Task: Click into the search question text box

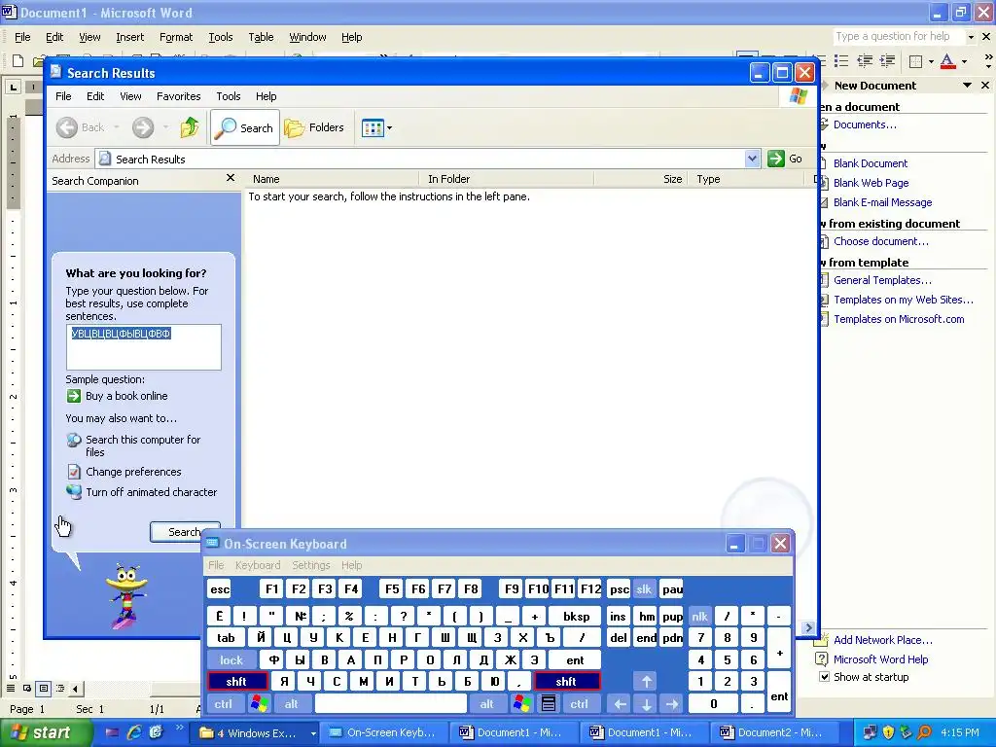Action: tap(144, 347)
